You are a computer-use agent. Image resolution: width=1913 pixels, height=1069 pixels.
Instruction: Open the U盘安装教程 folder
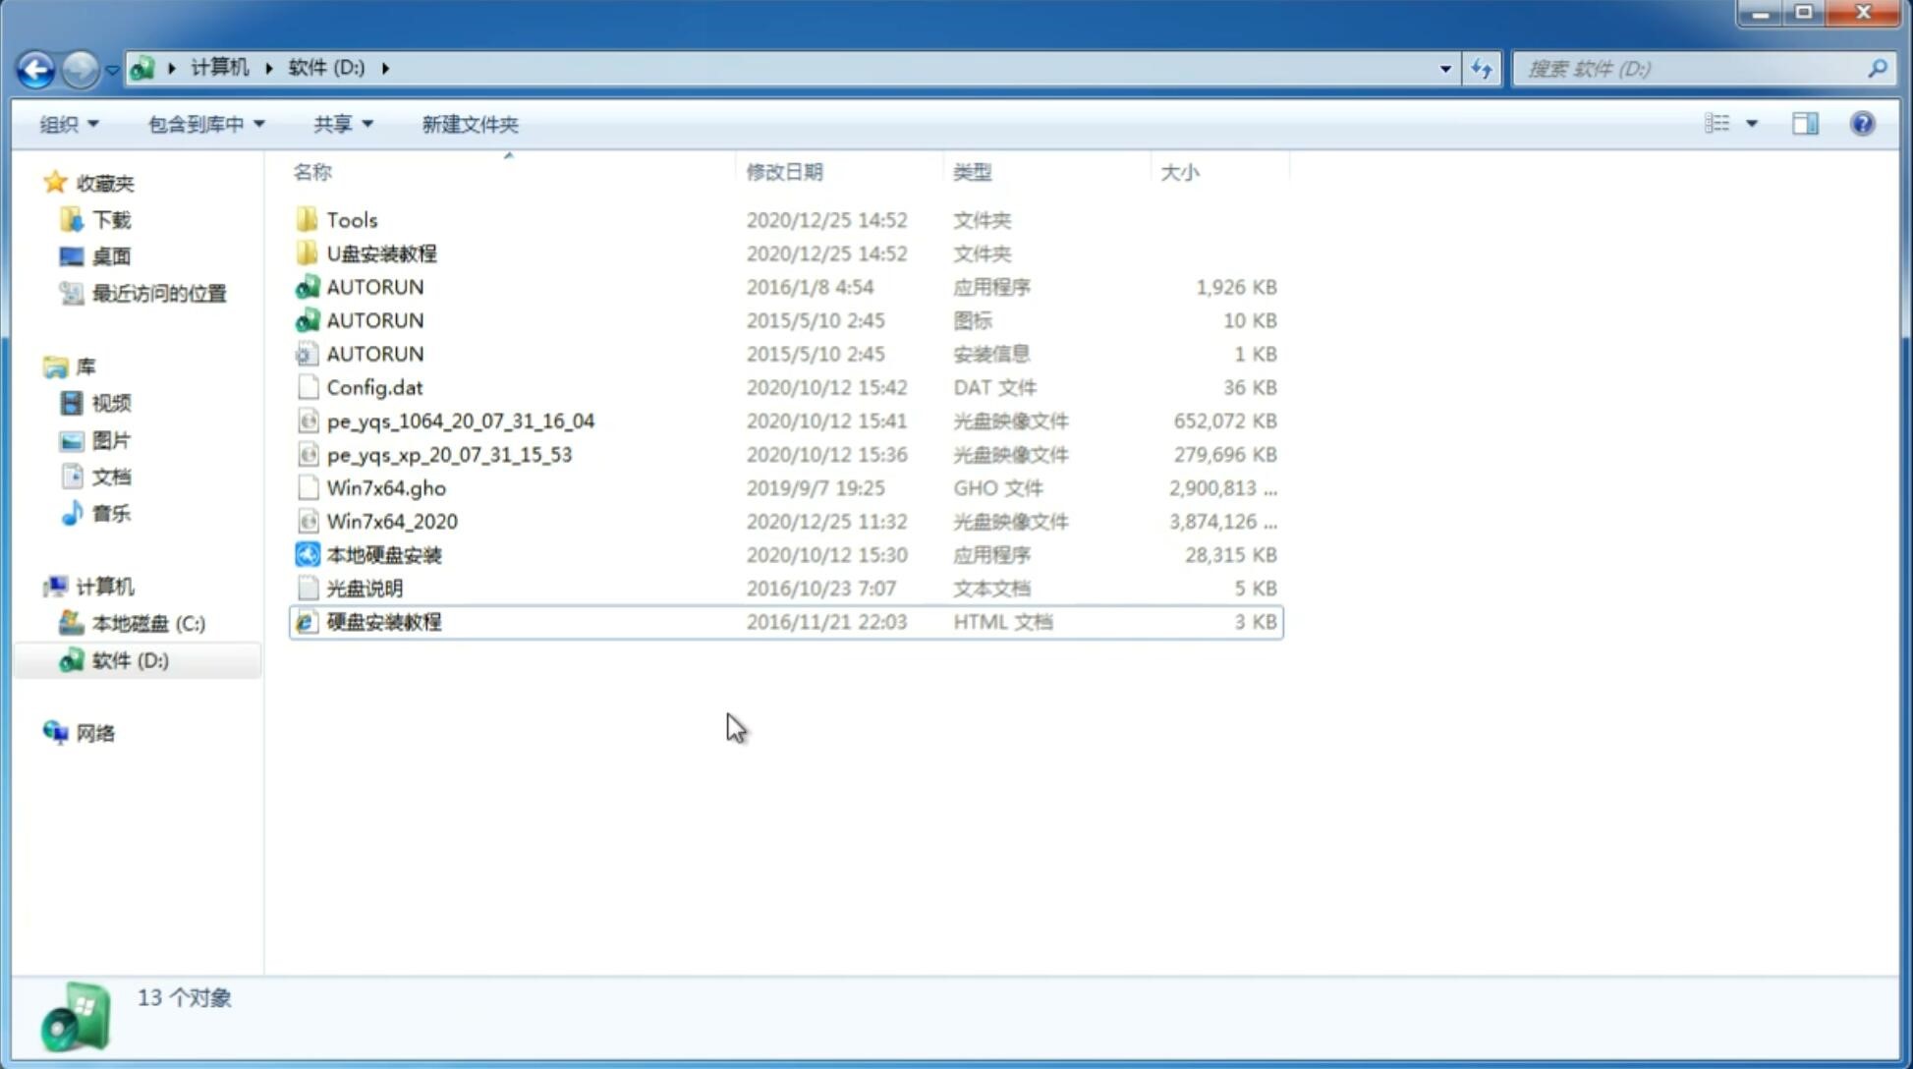382,253
